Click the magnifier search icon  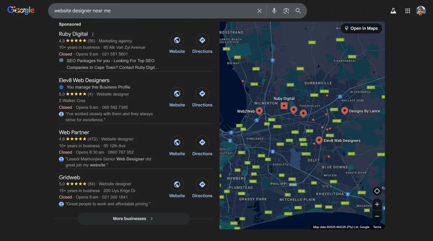(x=298, y=11)
